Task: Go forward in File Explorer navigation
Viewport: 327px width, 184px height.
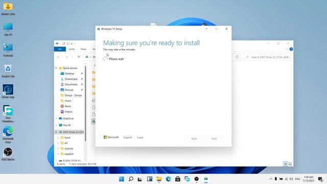Action: 66,57
